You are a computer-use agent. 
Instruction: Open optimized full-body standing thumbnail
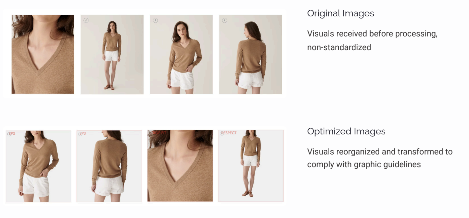[251, 166]
